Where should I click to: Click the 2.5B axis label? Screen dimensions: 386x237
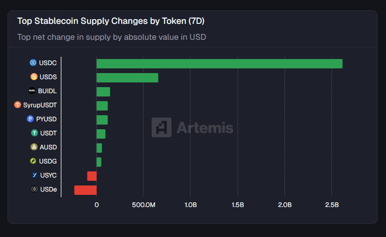[332, 205]
